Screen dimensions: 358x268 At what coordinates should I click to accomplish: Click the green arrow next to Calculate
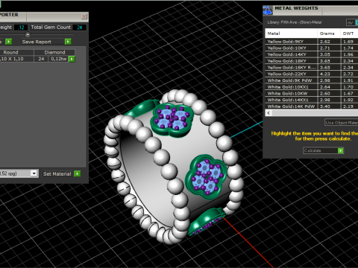(341, 150)
